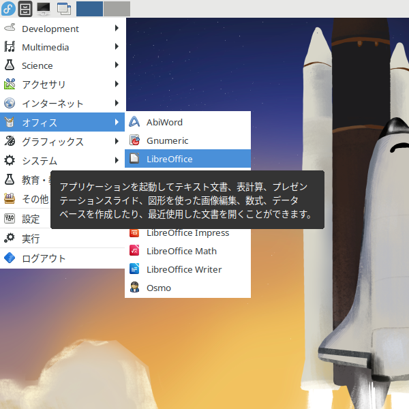Open the アクセサリ menu category

coord(62,85)
